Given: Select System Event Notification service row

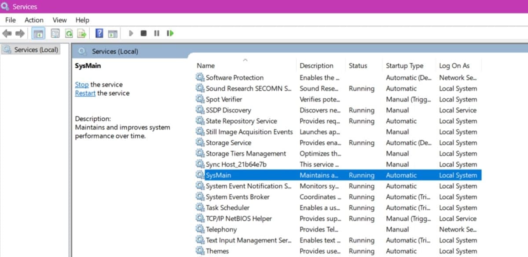Looking at the screenshot, I should [x=338, y=186].
